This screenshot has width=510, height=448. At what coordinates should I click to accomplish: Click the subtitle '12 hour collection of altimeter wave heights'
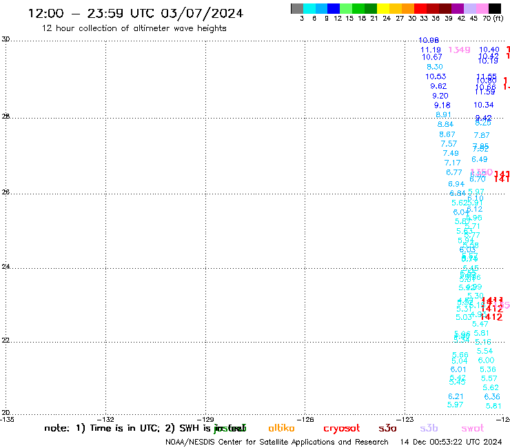(x=134, y=28)
